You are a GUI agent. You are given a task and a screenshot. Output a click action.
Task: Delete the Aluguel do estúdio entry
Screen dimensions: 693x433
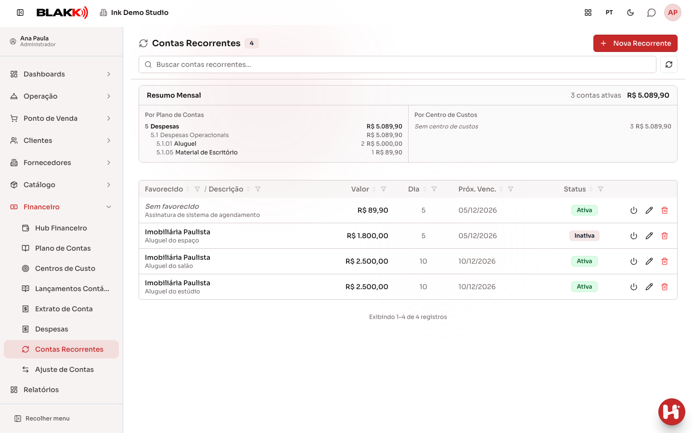point(665,287)
